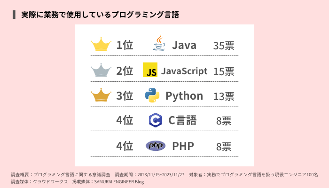This screenshot has height=188, width=329.
Task: Select the PHP language name
Action: pos(183,146)
